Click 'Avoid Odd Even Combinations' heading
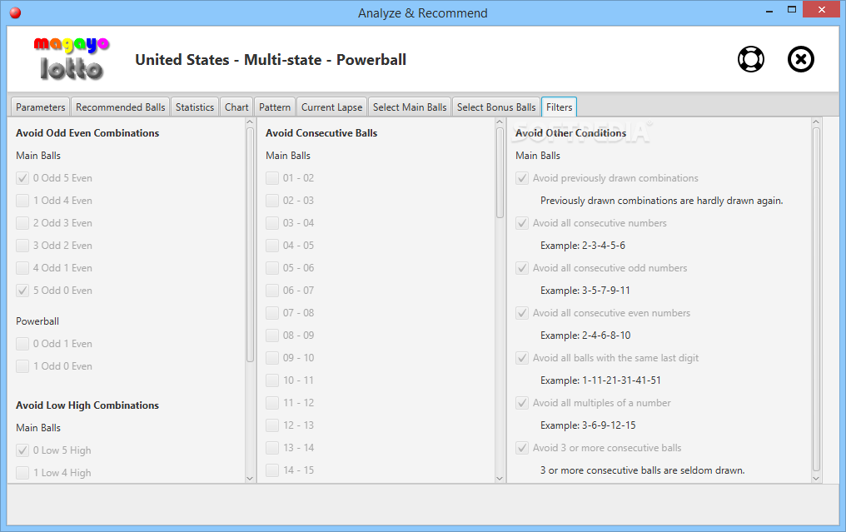 pos(87,133)
